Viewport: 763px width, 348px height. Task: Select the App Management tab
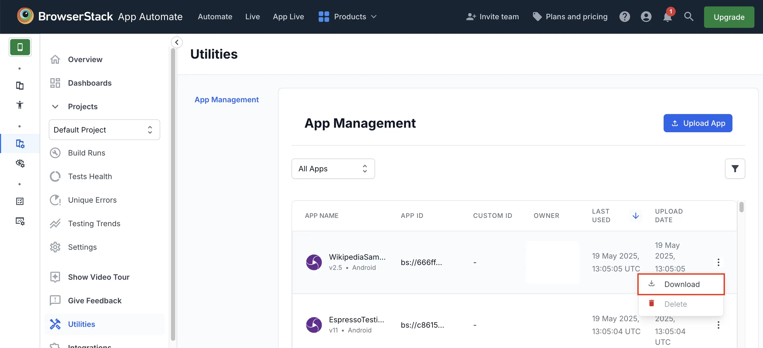(226, 100)
